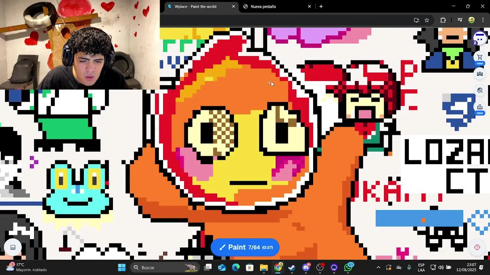The height and width of the screenshot is (275, 490).
Task: Show hidden system tray icons
Action: point(379,267)
